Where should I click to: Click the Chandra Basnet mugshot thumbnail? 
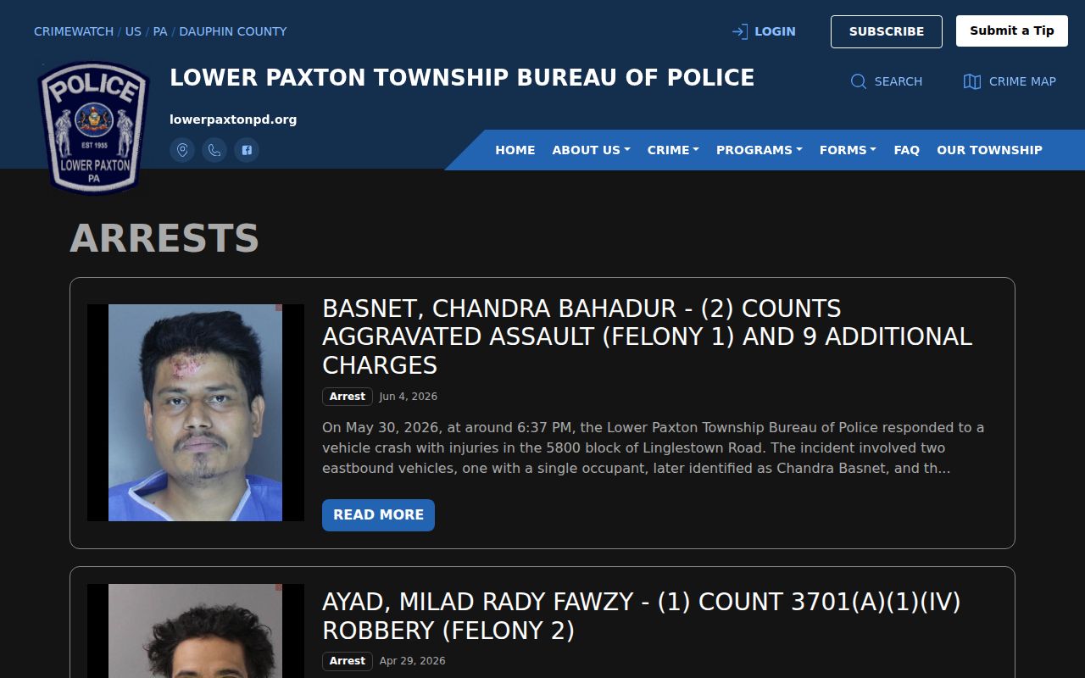196,413
